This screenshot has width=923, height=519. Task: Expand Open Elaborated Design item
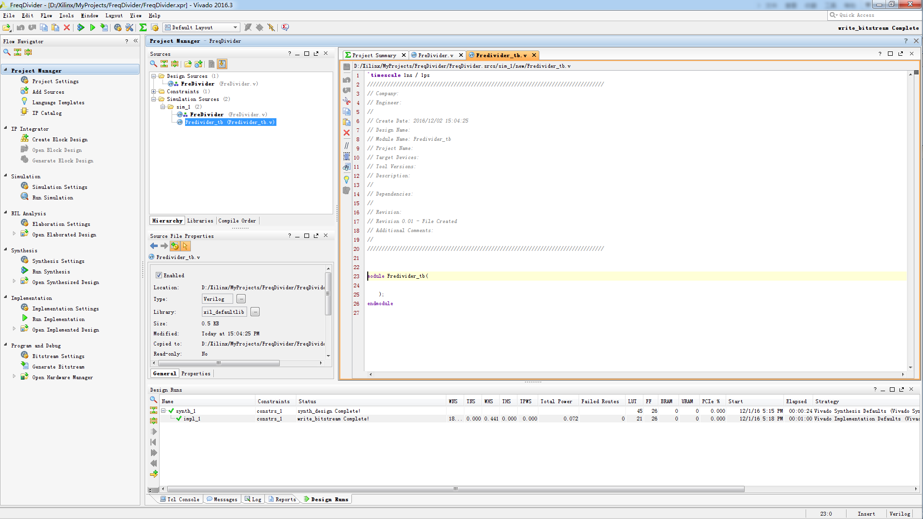point(14,234)
